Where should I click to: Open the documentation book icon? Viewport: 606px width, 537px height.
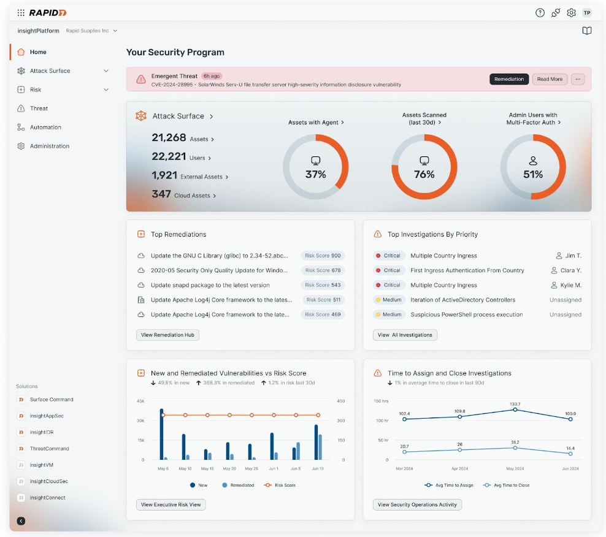(586, 31)
